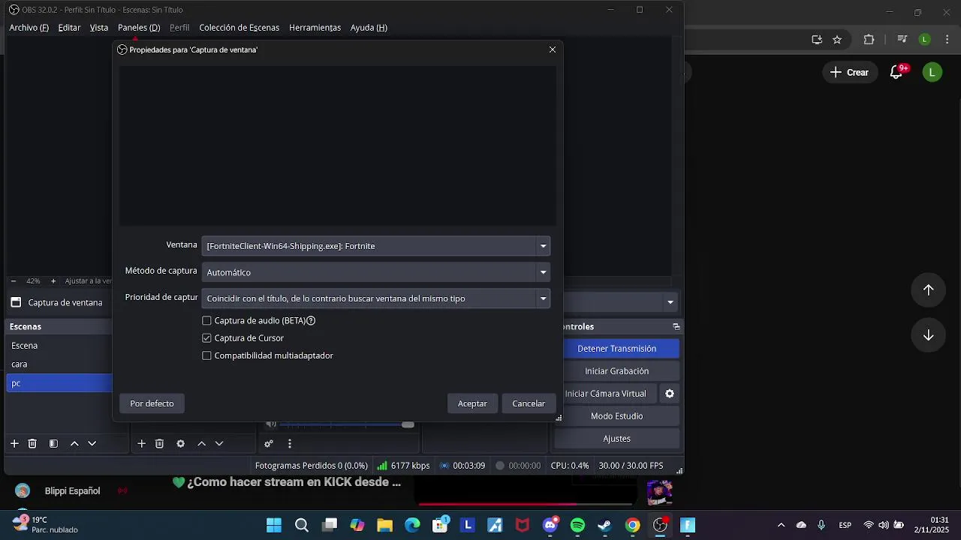
Task: Click the browser Crear plus button
Action: [x=849, y=72]
